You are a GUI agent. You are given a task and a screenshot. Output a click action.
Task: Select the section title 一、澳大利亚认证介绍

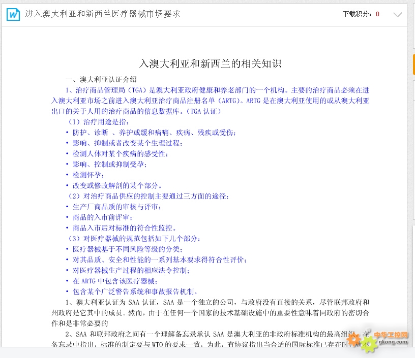101,79
